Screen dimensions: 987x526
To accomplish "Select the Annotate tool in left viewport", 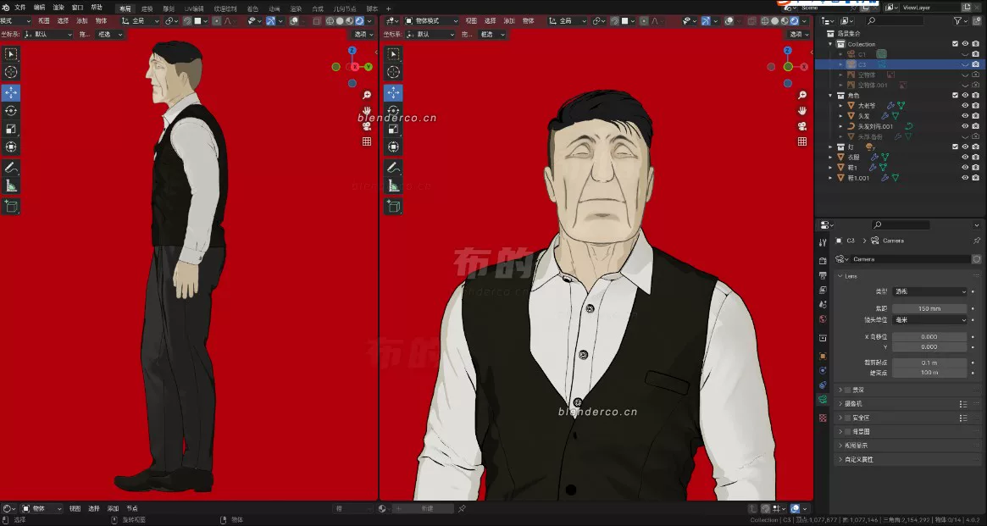I will (x=11, y=168).
